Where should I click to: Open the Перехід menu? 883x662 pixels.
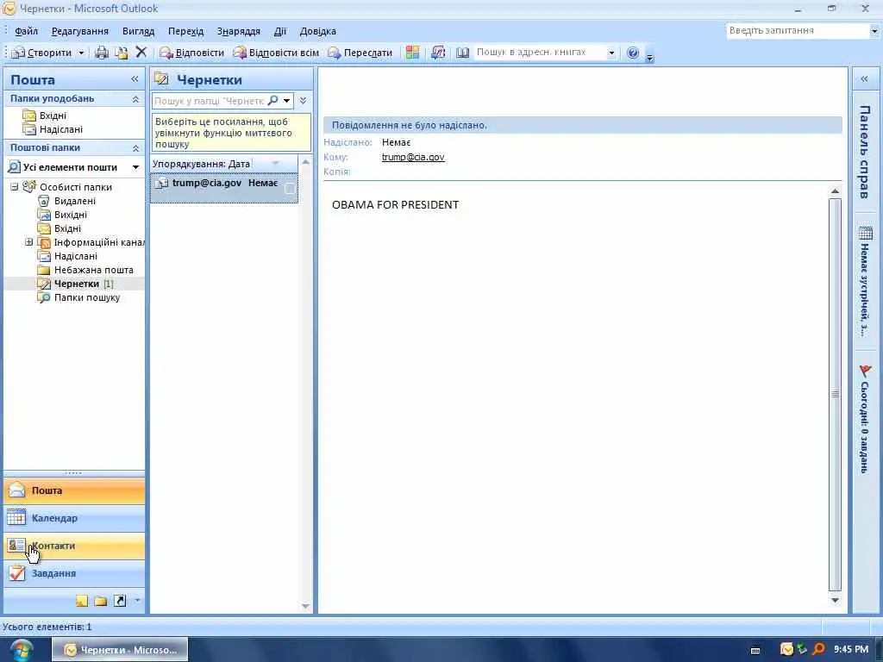coord(186,31)
